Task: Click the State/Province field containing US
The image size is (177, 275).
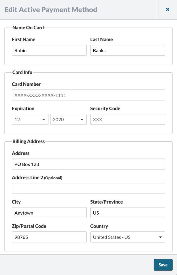Action: (x=128, y=213)
